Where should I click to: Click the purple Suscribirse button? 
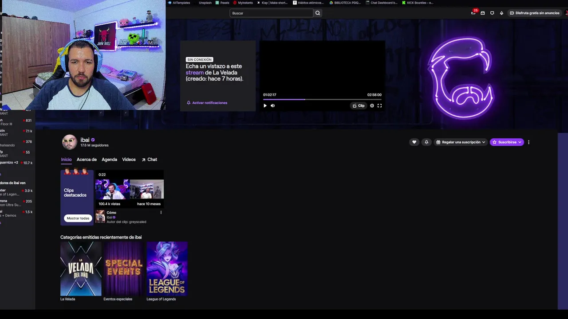pos(507,142)
